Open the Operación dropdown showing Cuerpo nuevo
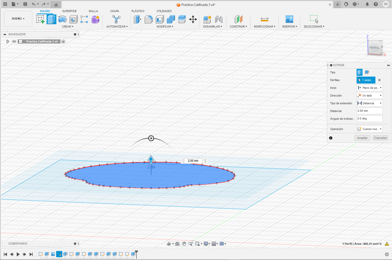 370,129
